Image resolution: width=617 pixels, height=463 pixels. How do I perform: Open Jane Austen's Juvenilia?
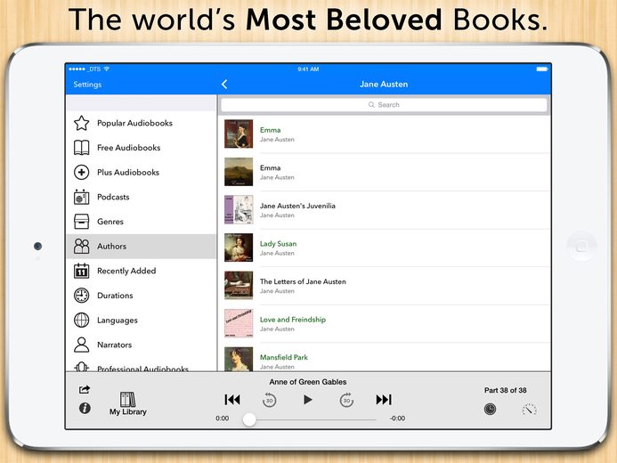[x=385, y=209]
